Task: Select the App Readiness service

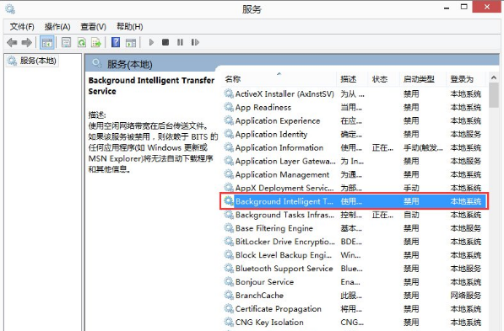Action: coord(355,108)
